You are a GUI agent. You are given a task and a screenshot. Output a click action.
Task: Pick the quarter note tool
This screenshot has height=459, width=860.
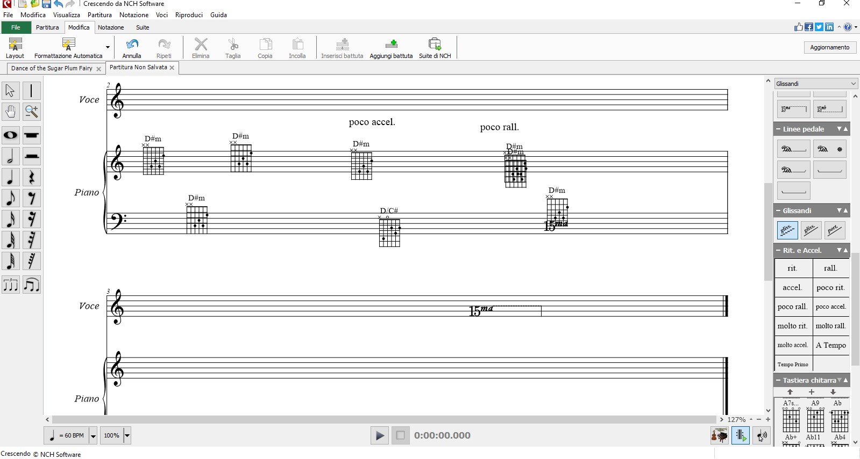coord(10,177)
